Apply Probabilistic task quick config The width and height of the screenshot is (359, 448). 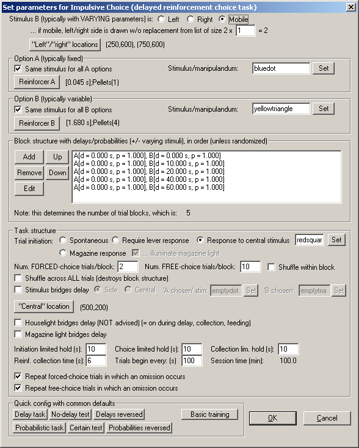39,428
